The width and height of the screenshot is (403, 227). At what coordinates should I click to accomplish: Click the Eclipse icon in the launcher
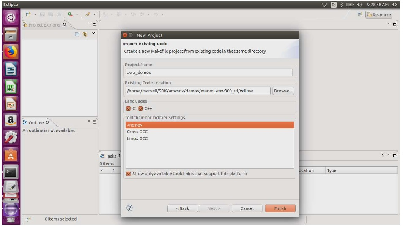pyautogui.click(x=11, y=208)
